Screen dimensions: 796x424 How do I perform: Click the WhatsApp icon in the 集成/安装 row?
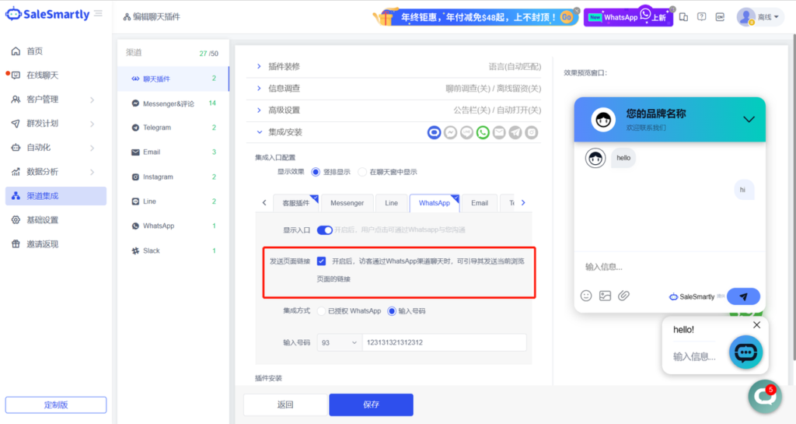(x=483, y=133)
